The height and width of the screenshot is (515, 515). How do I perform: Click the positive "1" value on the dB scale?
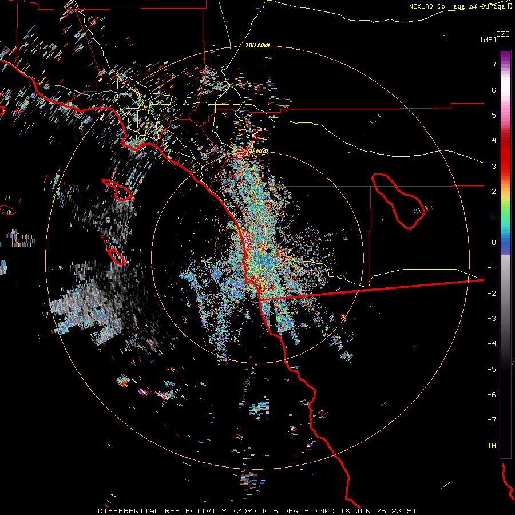[494, 217]
